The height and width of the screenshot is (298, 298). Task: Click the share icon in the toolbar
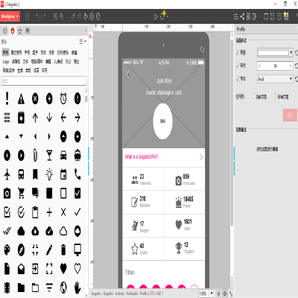pos(242,16)
